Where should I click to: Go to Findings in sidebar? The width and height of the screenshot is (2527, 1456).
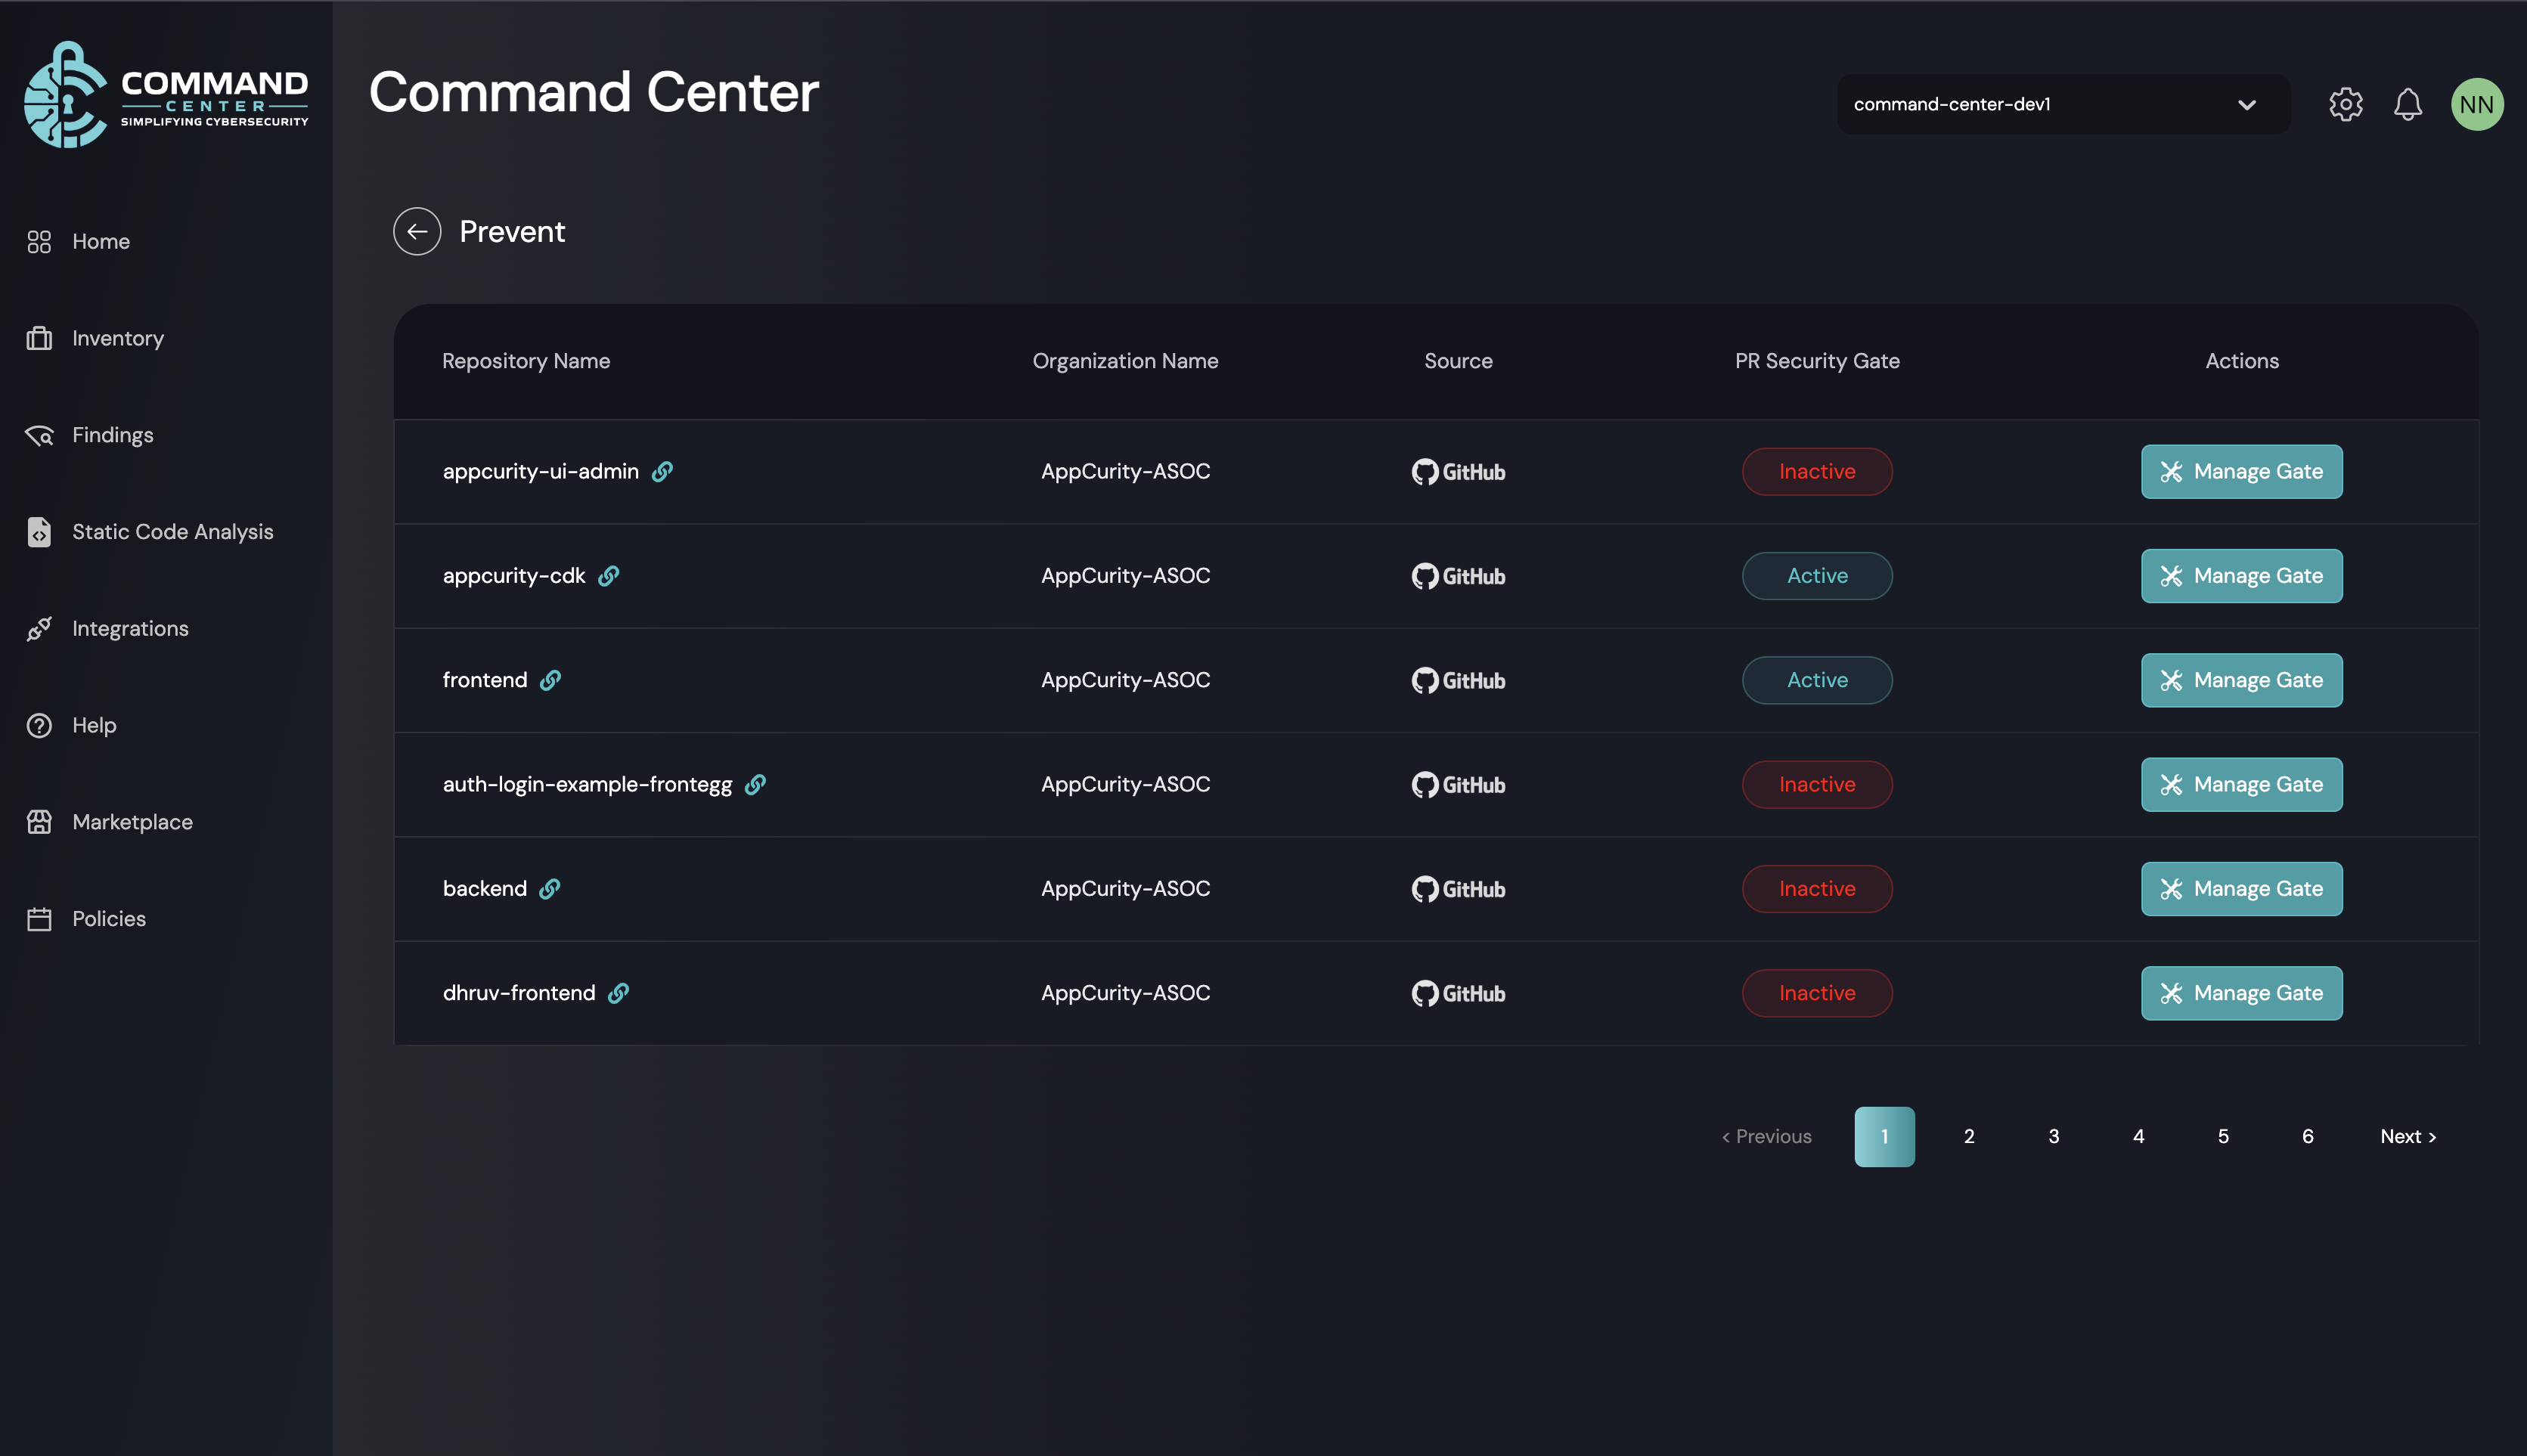pos(112,435)
